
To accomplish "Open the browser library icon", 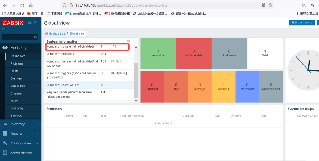I will 304,5.
